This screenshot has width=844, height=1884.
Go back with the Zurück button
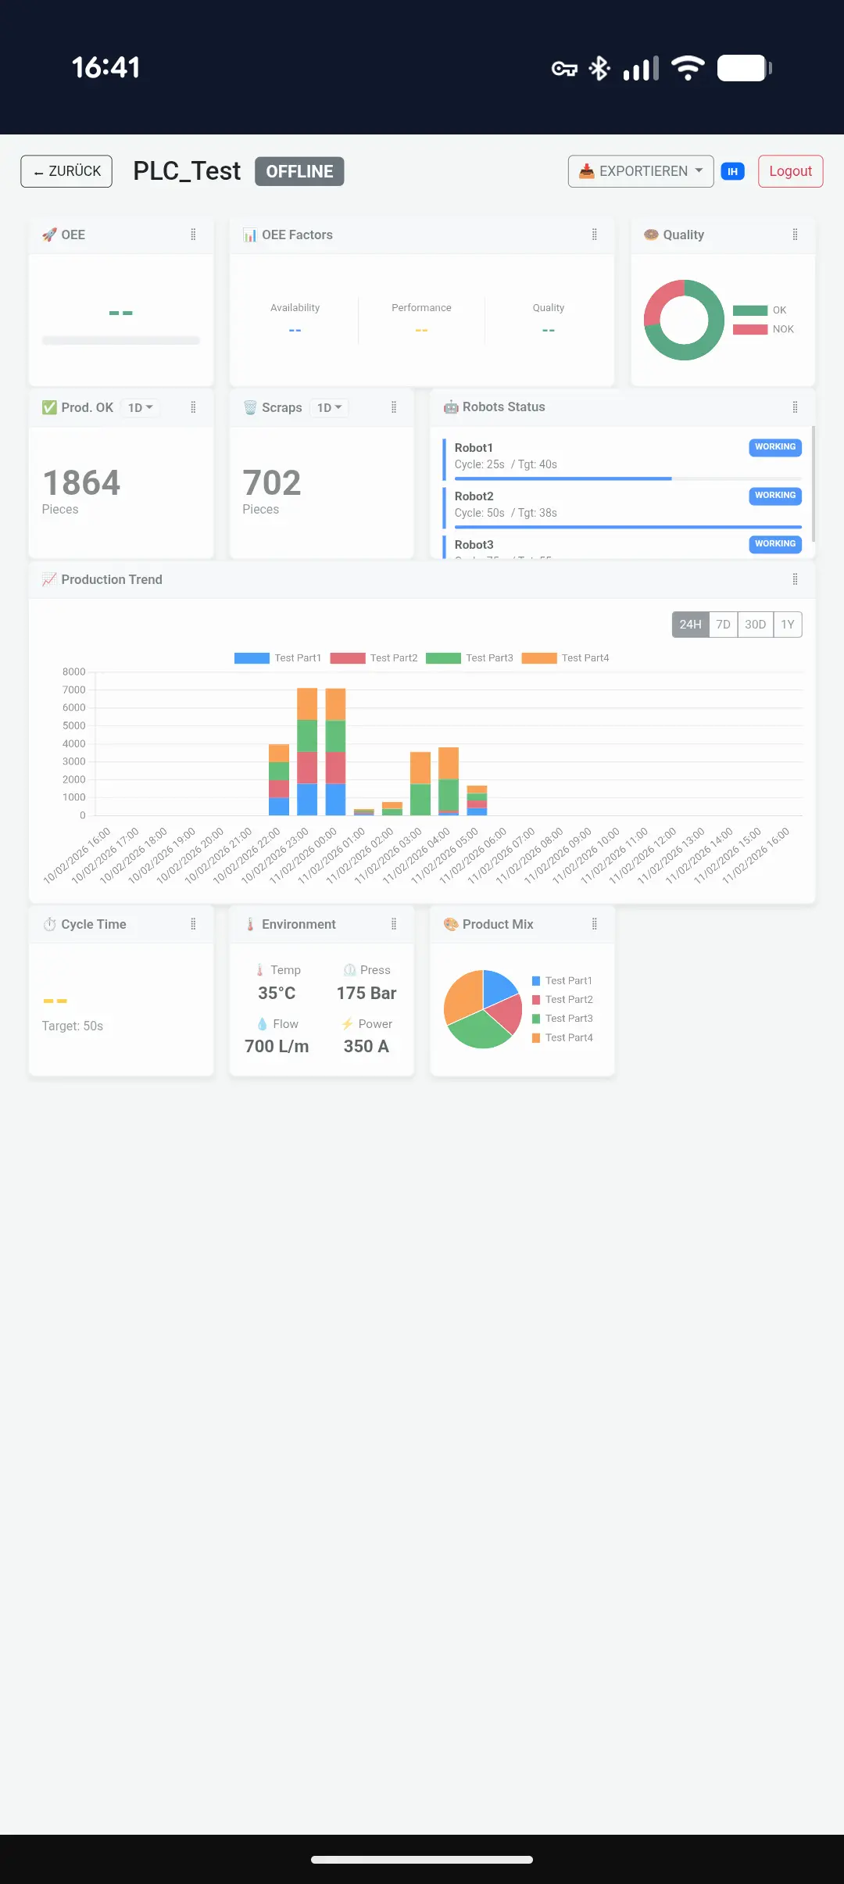point(66,171)
